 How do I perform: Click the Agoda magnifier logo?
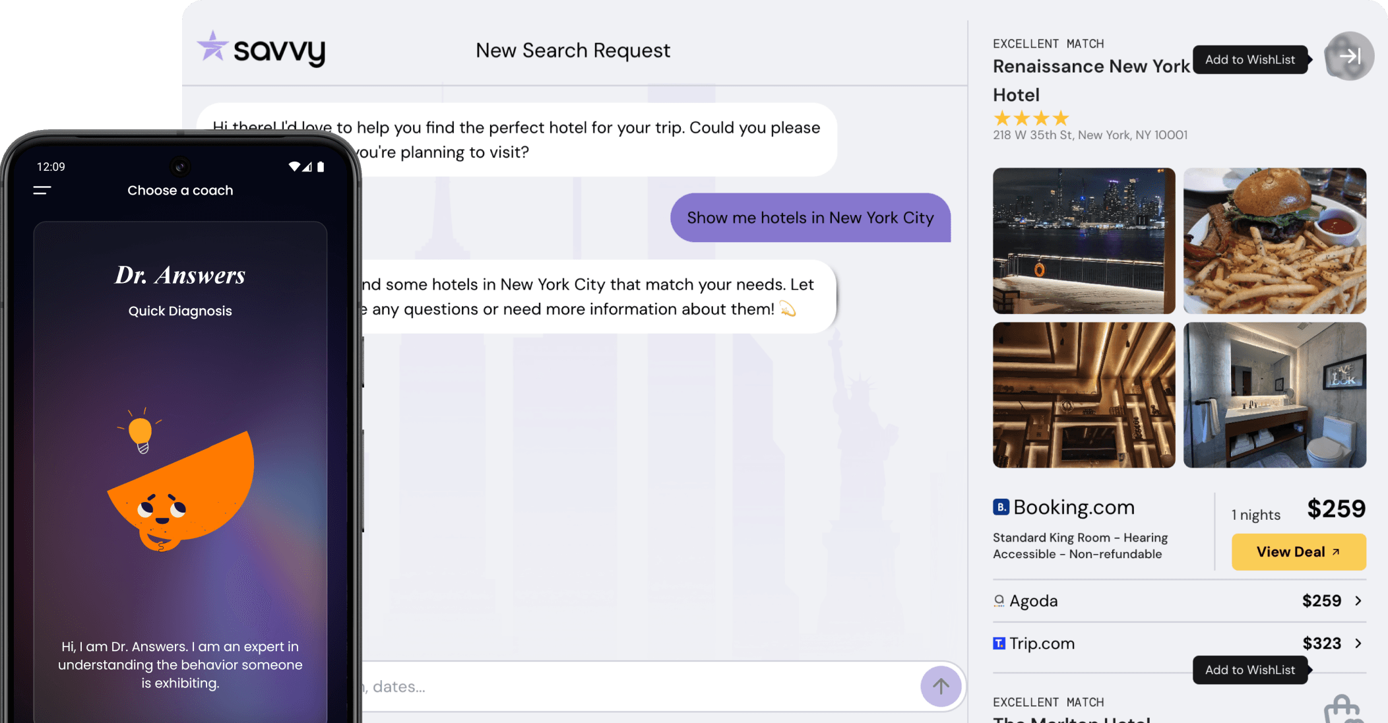tap(998, 600)
